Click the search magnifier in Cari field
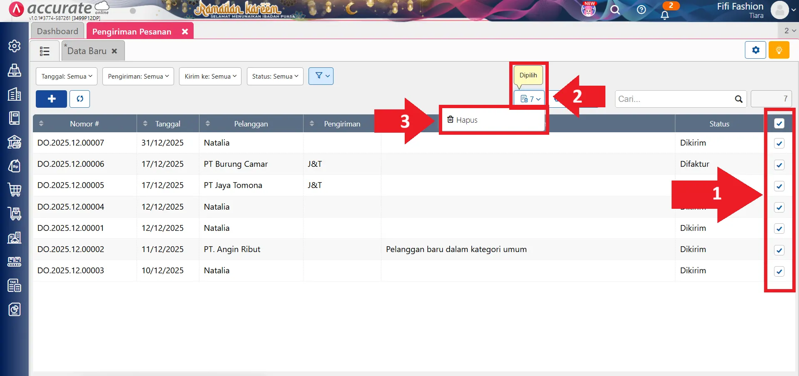 pos(739,99)
